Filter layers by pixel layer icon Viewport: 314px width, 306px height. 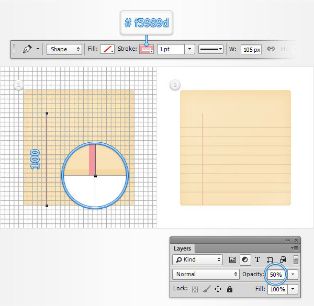233,259
